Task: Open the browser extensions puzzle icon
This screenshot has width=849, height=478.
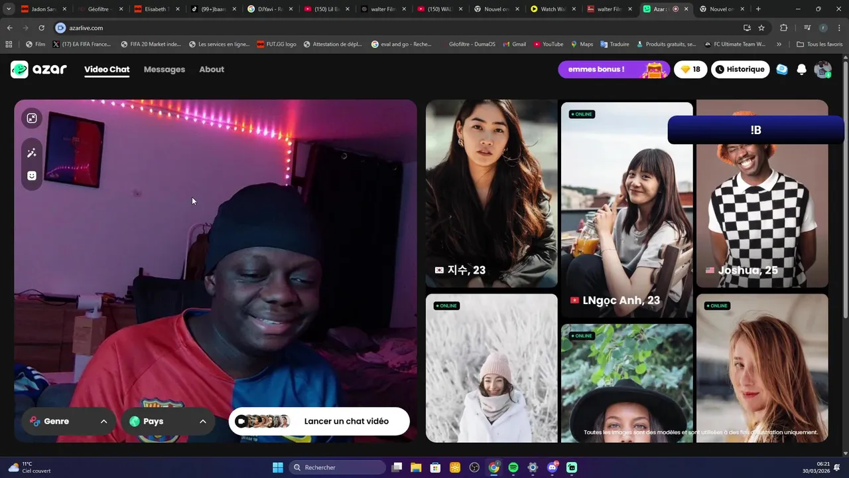Action: click(x=783, y=28)
